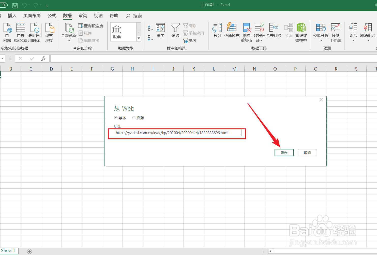Click Data Validation (数据验证) icon

click(259, 27)
